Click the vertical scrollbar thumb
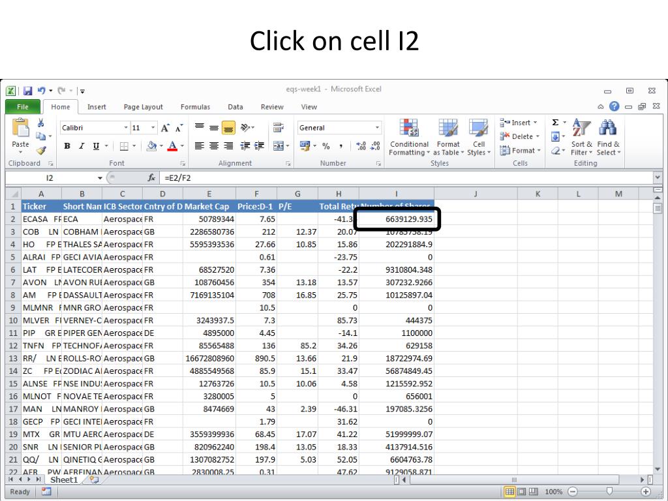Screen dimensions: 668x501 coord(658,208)
